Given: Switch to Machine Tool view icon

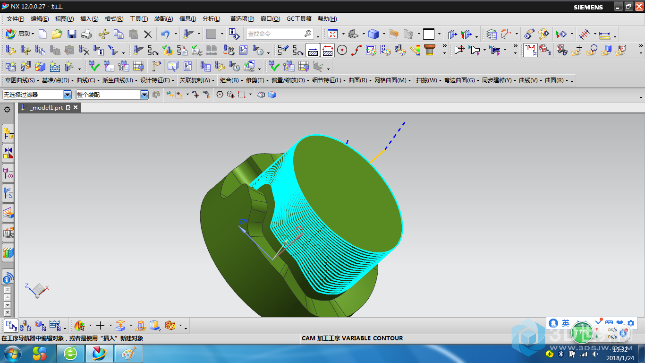Looking at the screenshot, I should (x=25, y=325).
